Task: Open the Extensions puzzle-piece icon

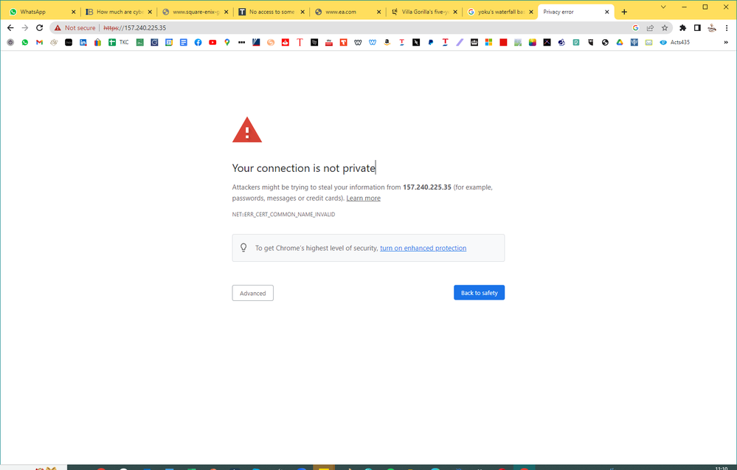Action: point(682,27)
